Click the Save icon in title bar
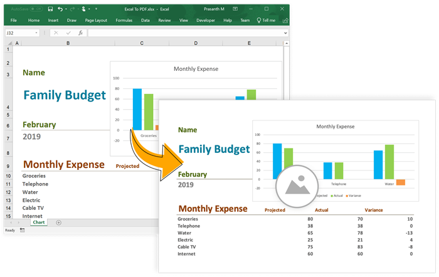Image resolution: width=439 pixels, height=277 pixels. 49,9
